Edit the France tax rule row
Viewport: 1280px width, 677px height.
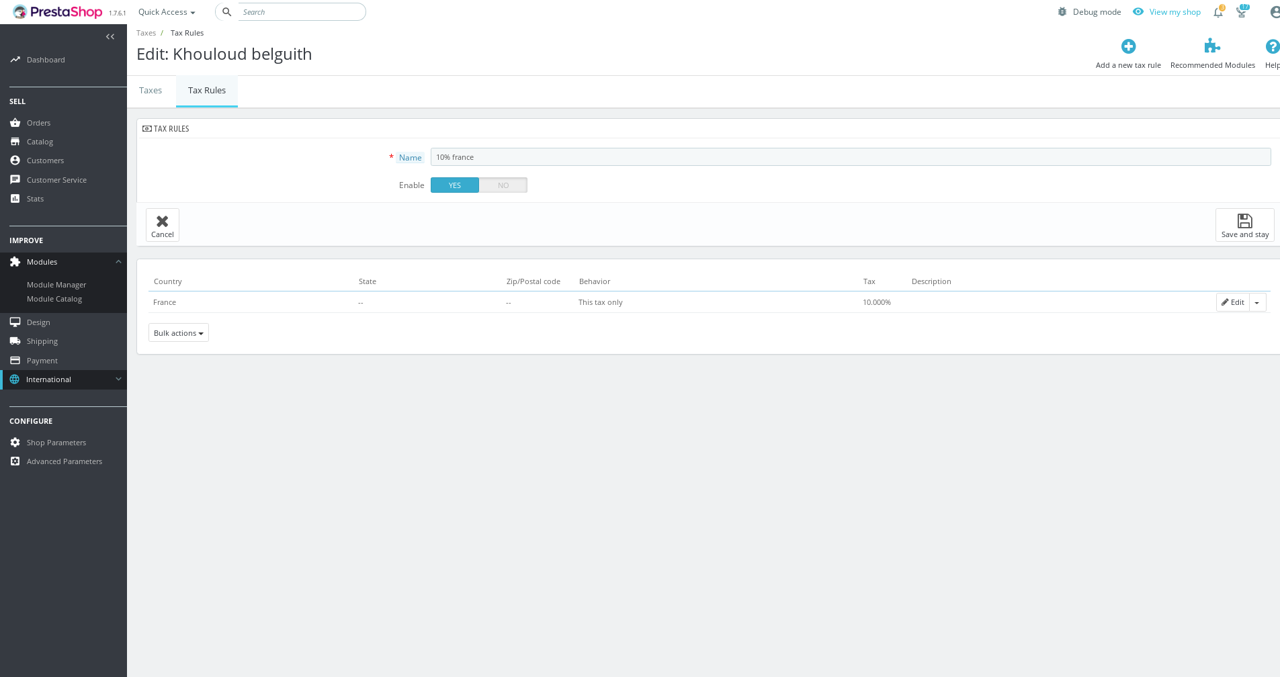[x=1233, y=302]
